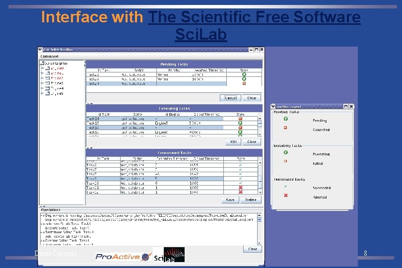Toggle split arrows above Terminated Tasks panel
This screenshot has width=402, height=268.
click(90, 148)
